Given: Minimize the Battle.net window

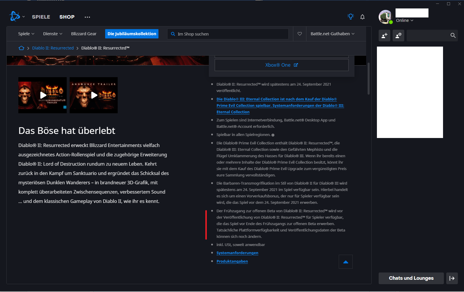Looking at the screenshot, I should point(437,4).
